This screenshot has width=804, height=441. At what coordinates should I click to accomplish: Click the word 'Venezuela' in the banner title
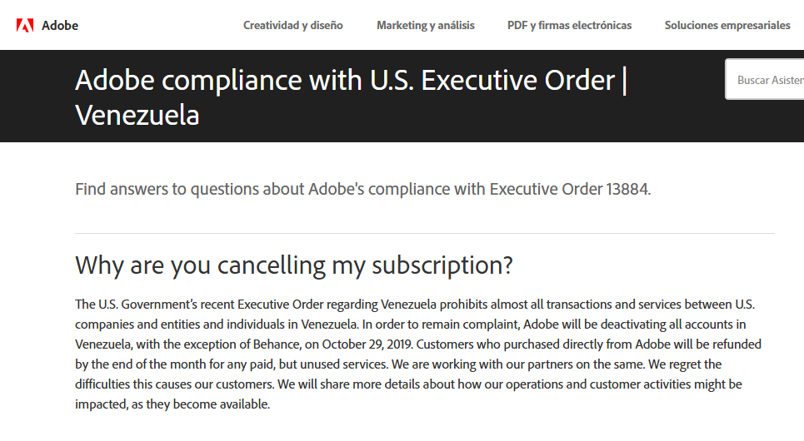[137, 115]
